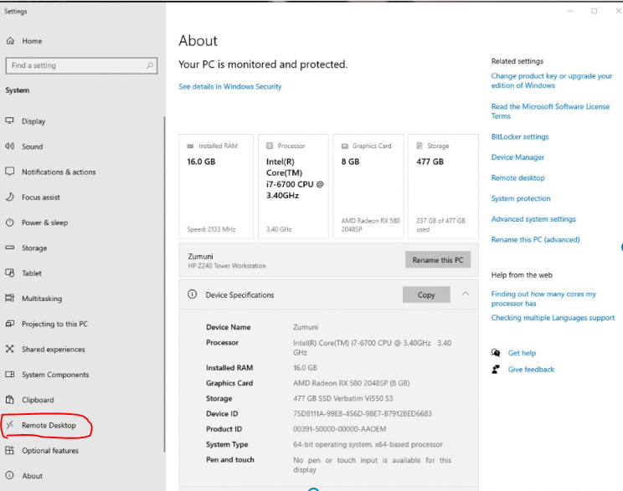Click the Give feedback link
Image resolution: width=623 pixels, height=491 pixels.
[x=531, y=370]
